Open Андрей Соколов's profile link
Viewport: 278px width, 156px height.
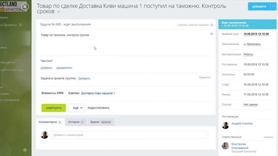click(x=242, y=123)
